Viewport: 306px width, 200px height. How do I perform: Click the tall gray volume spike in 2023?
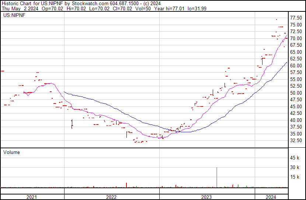click(216, 178)
